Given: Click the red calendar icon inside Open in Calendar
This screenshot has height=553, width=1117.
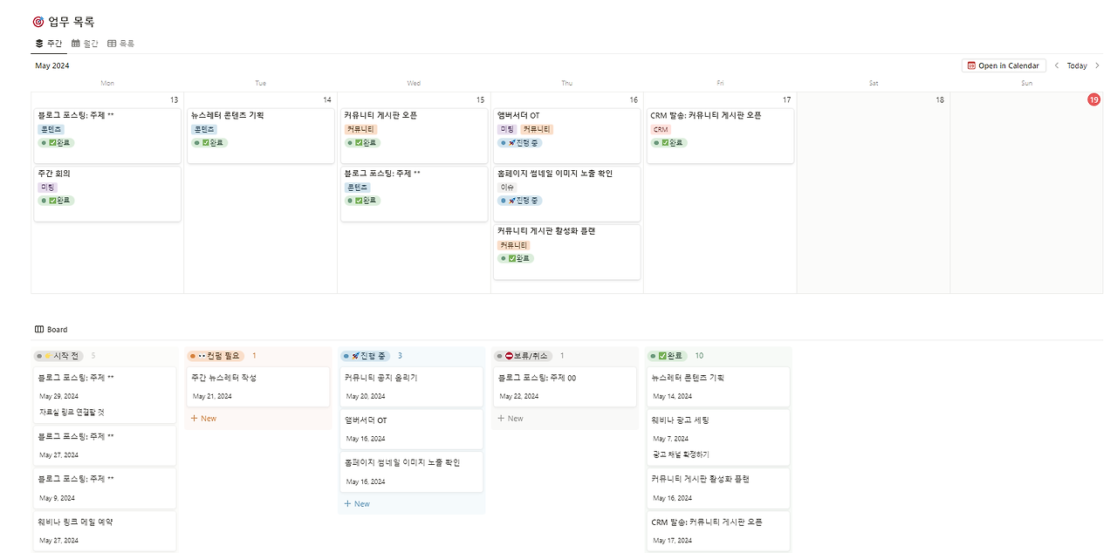Looking at the screenshot, I should tap(971, 65).
